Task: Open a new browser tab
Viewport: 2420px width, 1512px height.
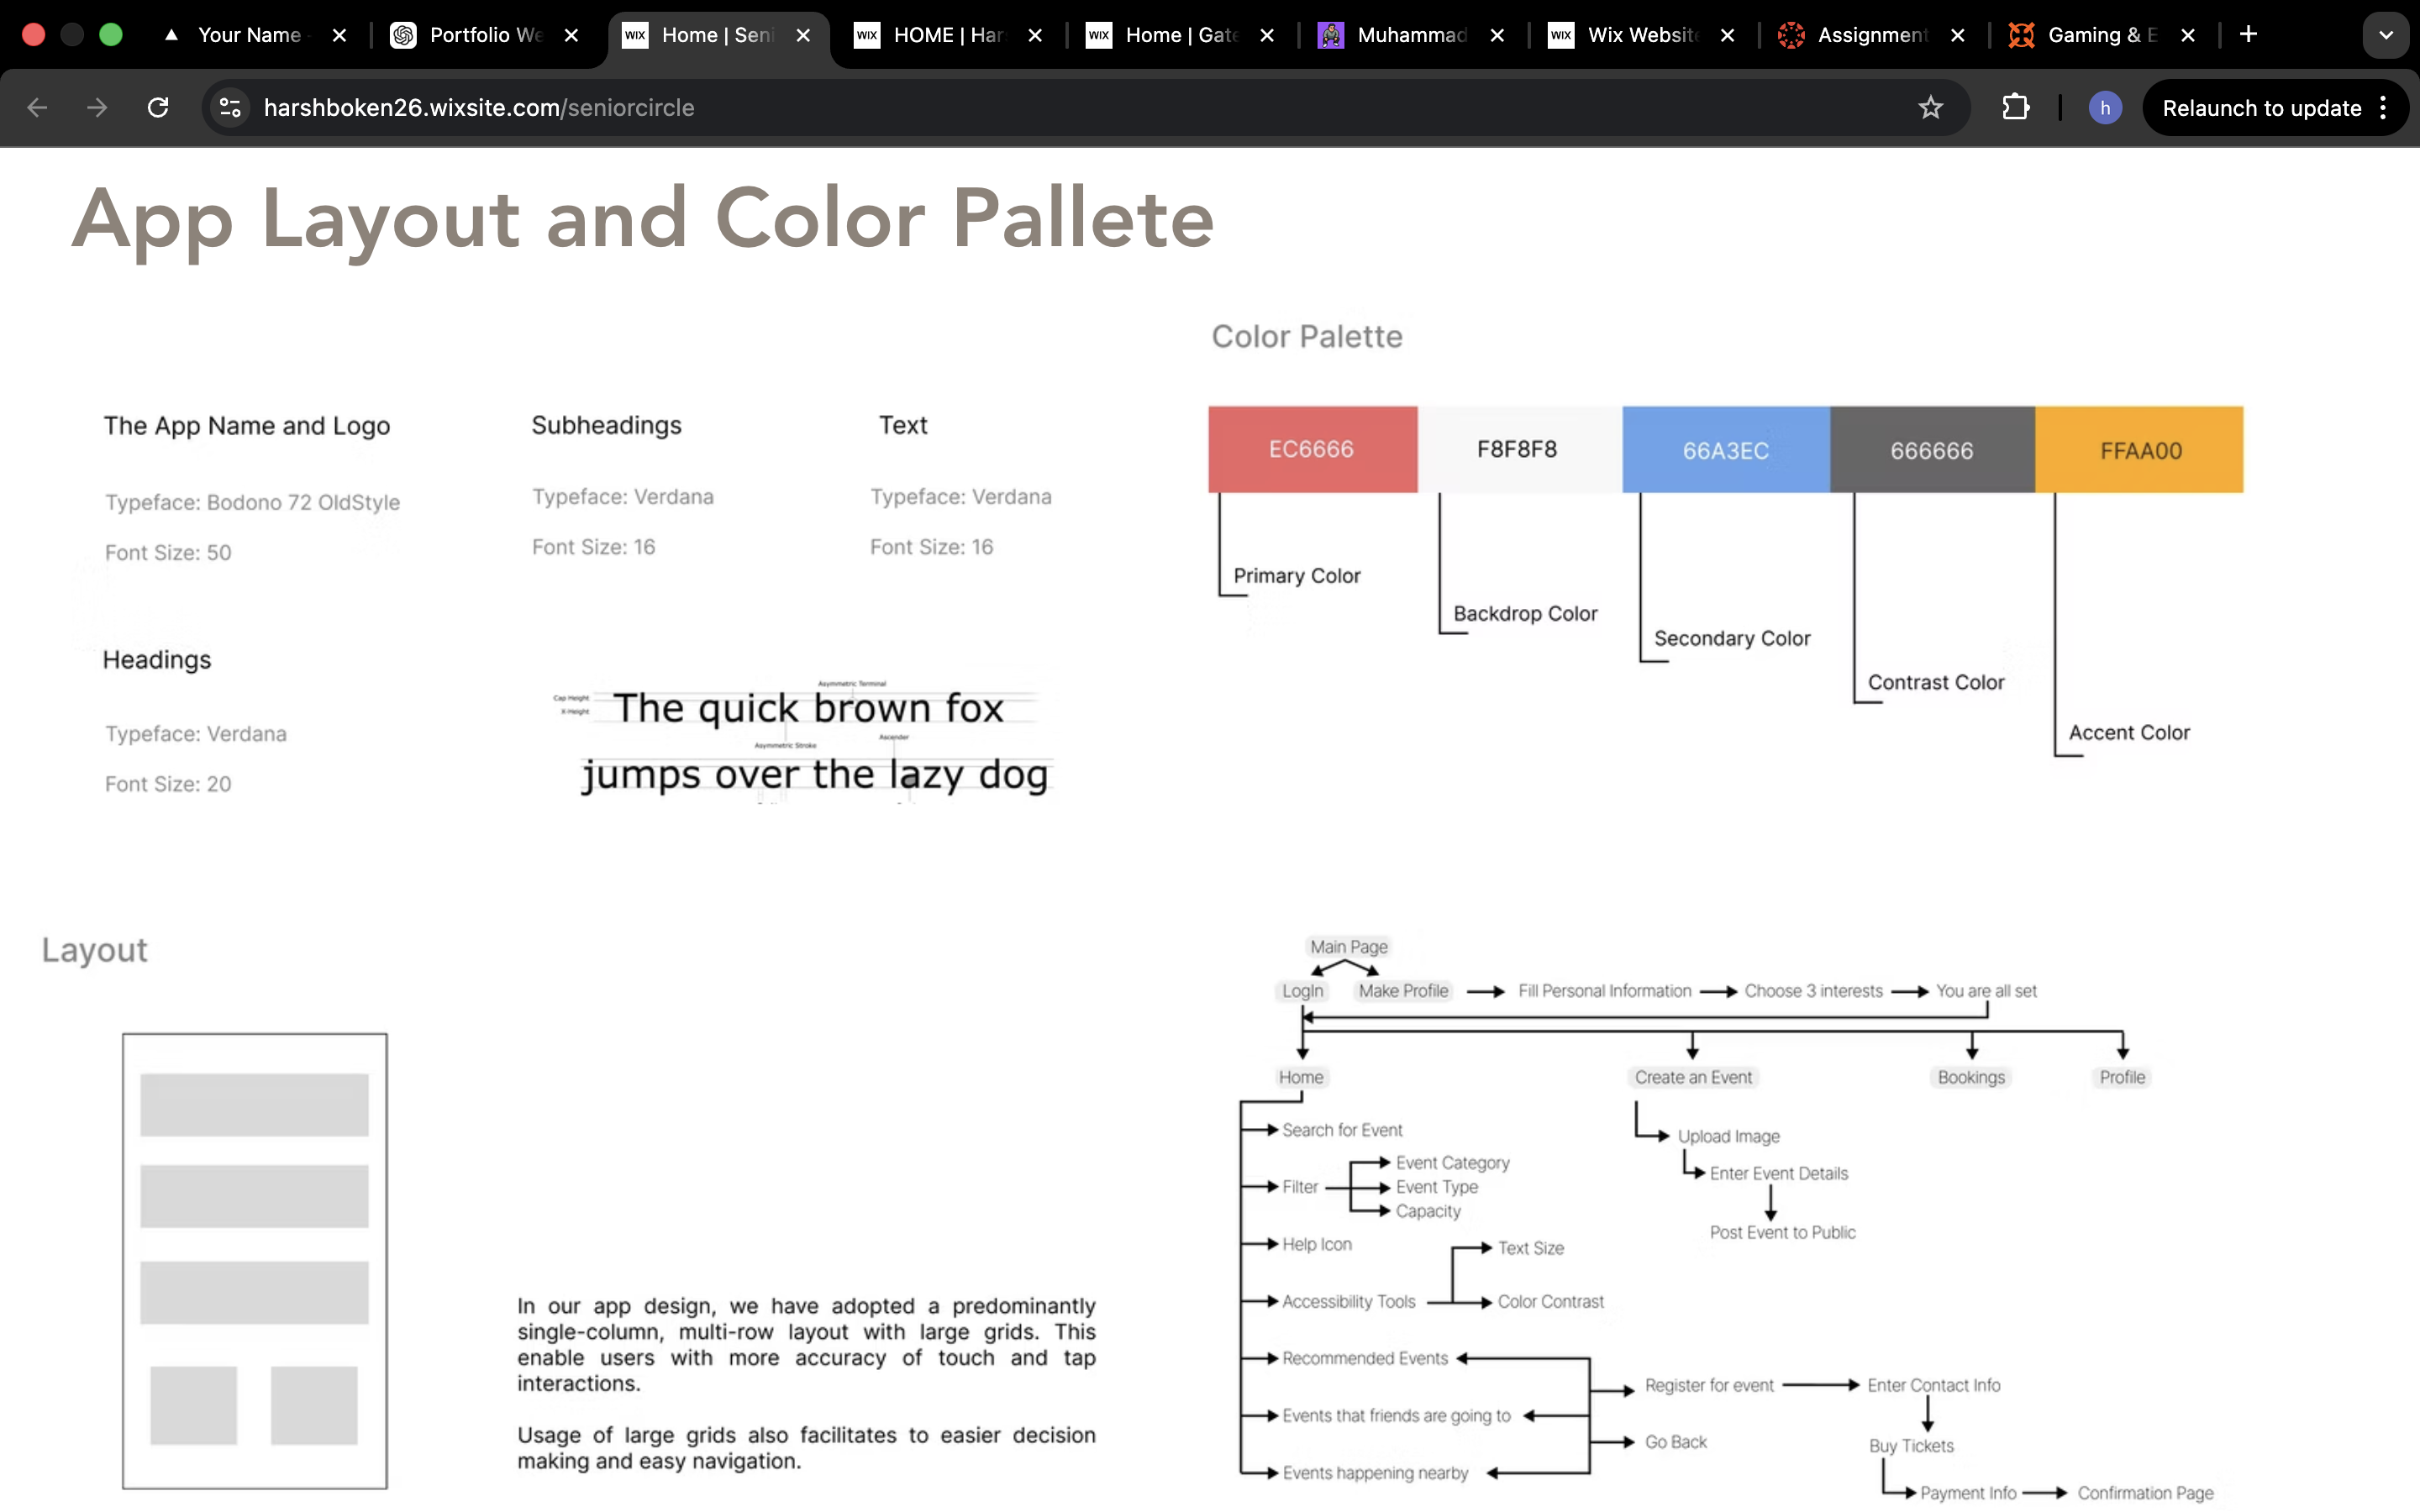Action: (2249, 35)
